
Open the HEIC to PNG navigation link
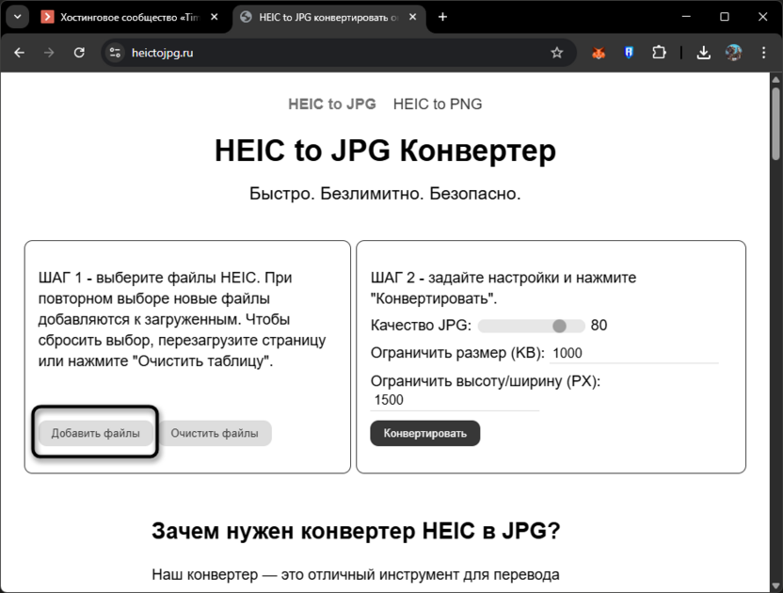(438, 104)
